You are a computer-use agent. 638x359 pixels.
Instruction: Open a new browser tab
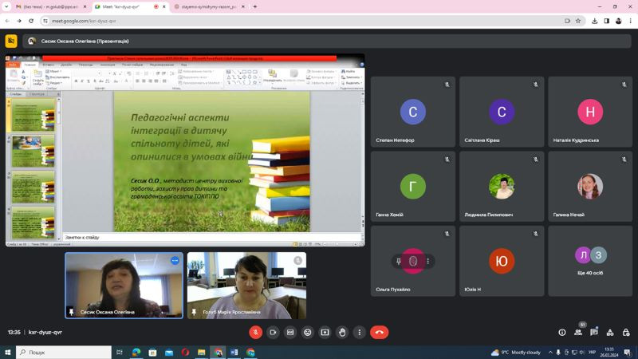click(x=255, y=6)
